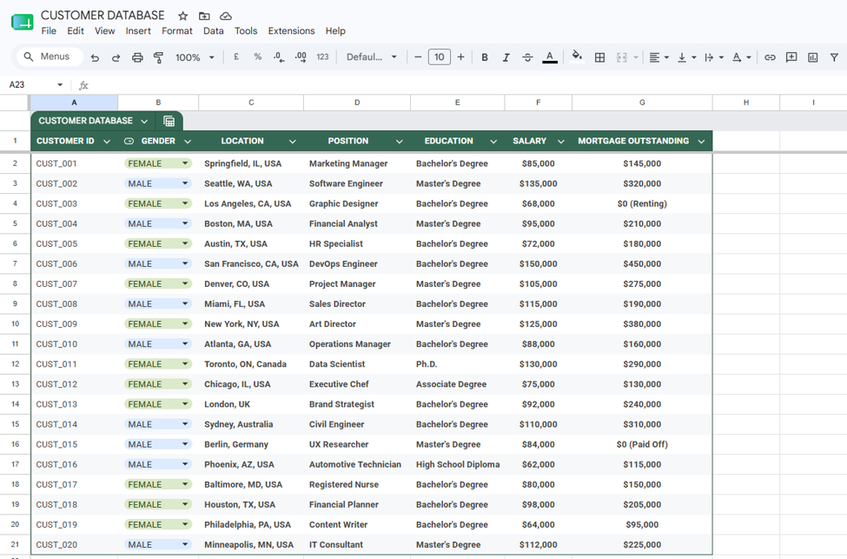Screen dimensions: 847x559
Task: Open the Format menu
Action: pyautogui.click(x=176, y=30)
